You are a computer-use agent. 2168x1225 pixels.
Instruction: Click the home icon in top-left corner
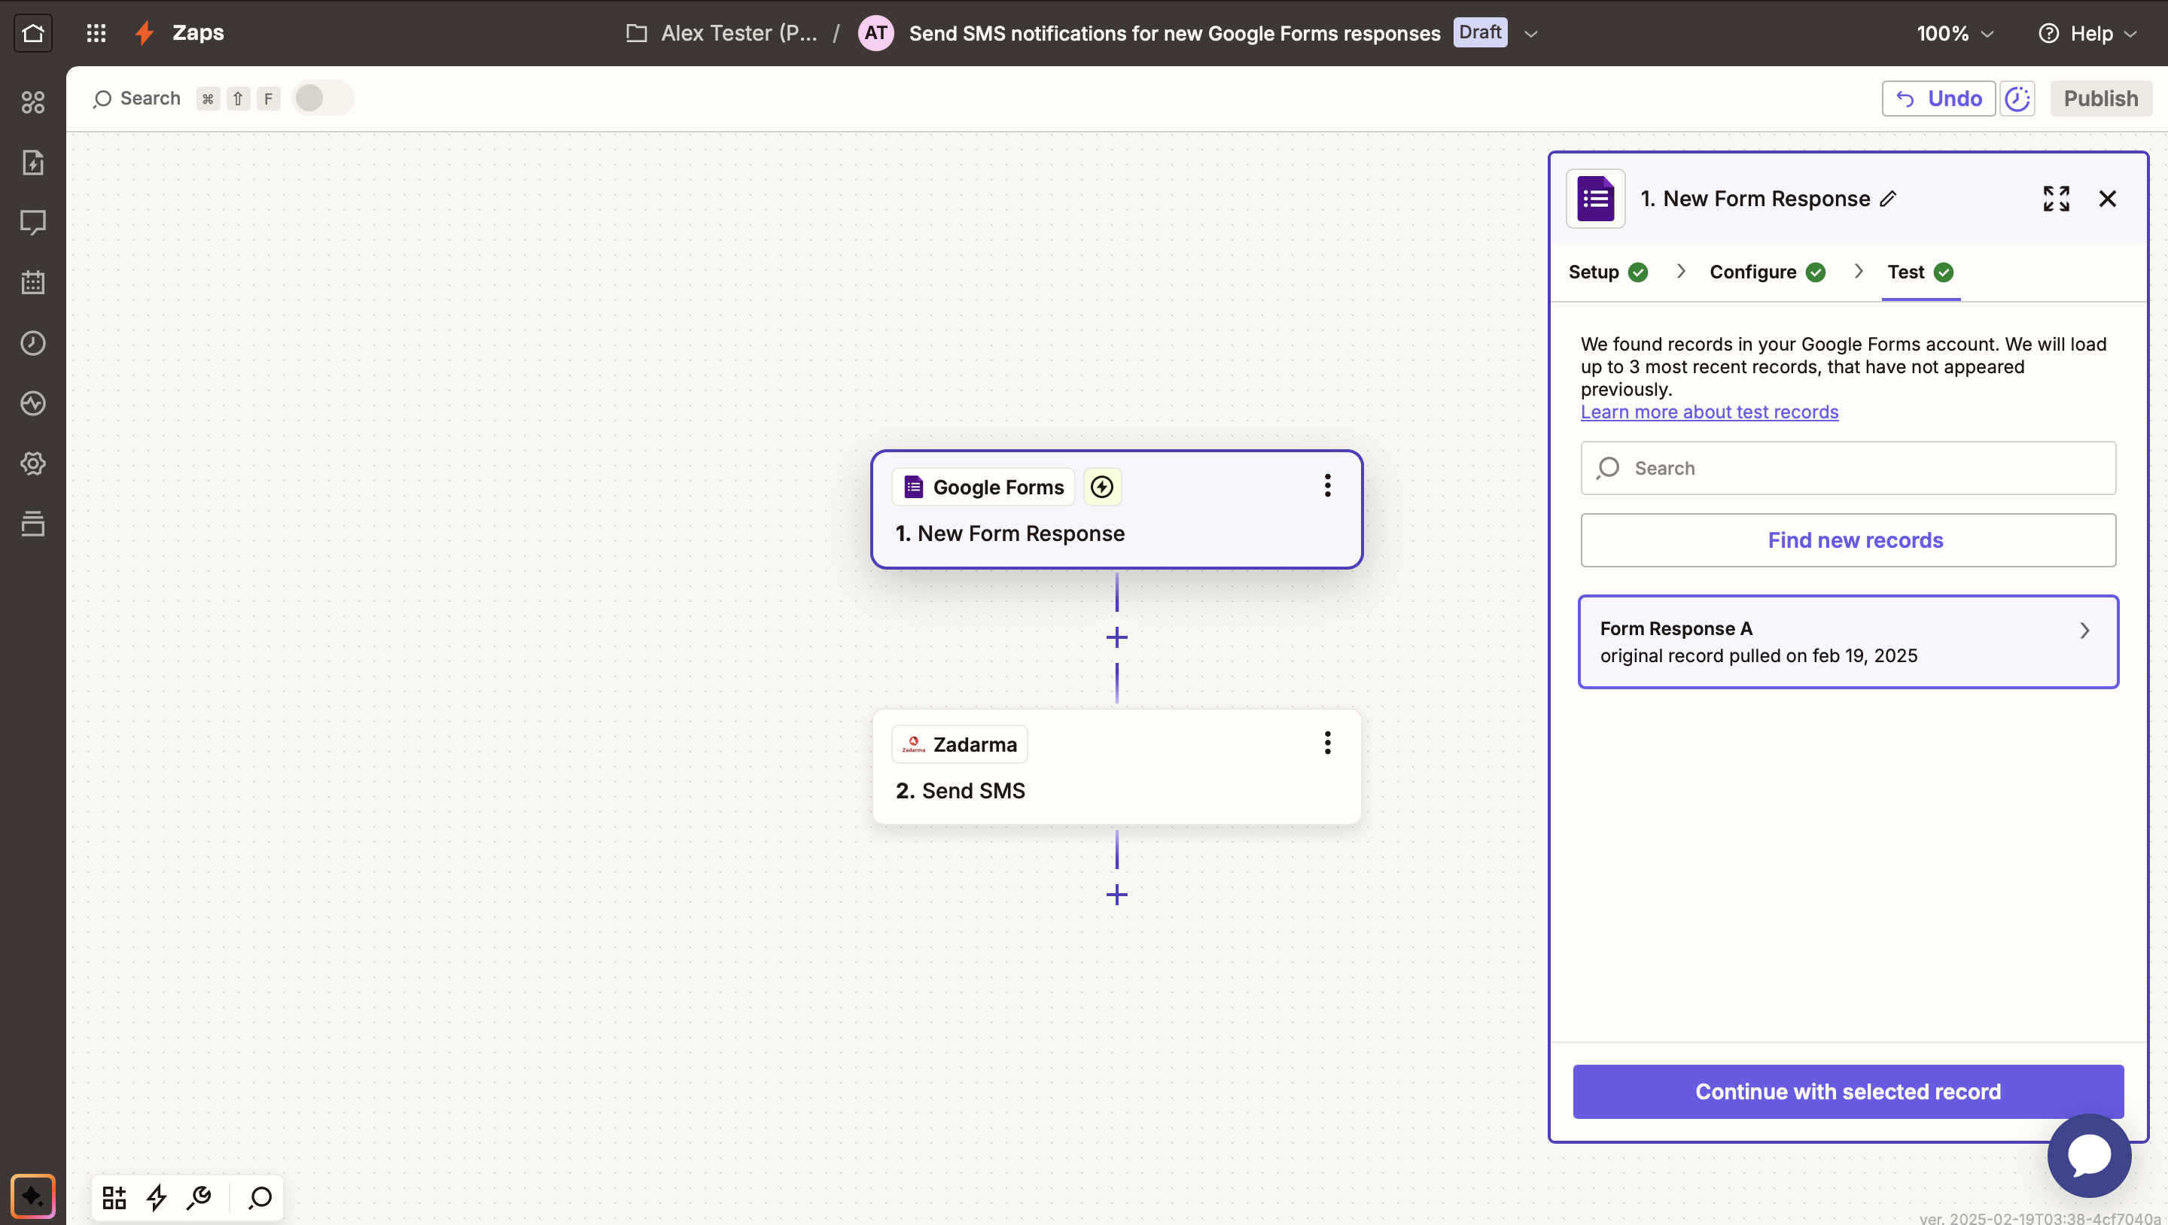(x=33, y=33)
